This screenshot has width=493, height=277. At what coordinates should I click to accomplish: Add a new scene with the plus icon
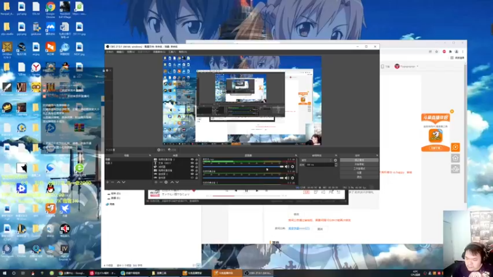pos(107,182)
